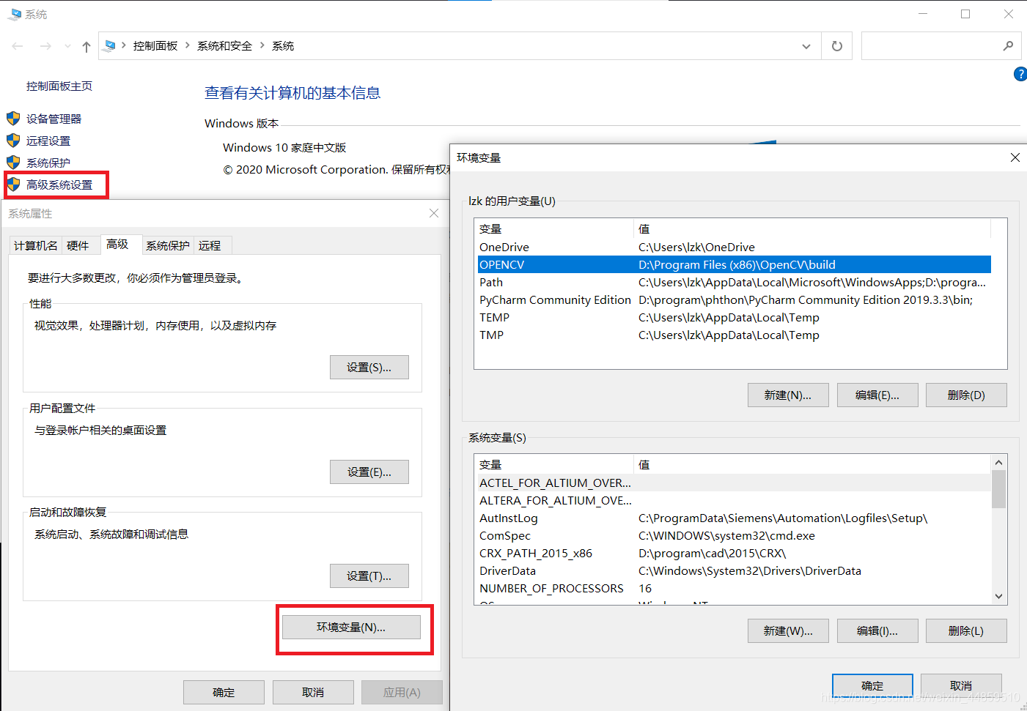This screenshot has height=711, width=1027.
Task: Click the refresh button in address bar
Action: click(x=837, y=46)
